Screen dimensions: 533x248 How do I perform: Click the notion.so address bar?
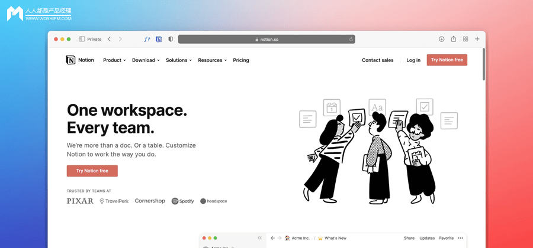pyautogui.click(x=266, y=40)
